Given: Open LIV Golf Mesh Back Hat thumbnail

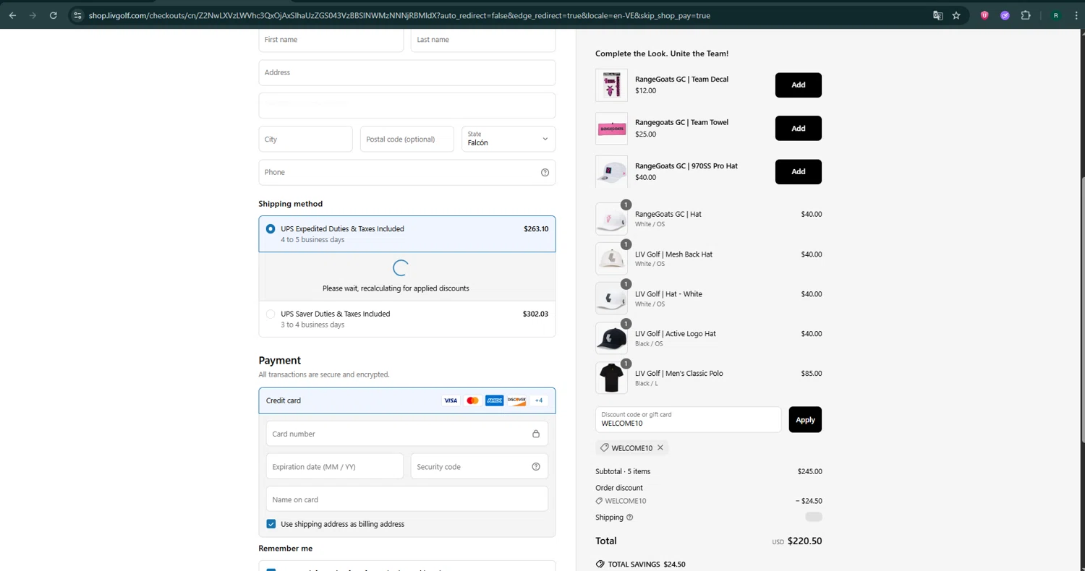Looking at the screenshot, I should point(611,258).
